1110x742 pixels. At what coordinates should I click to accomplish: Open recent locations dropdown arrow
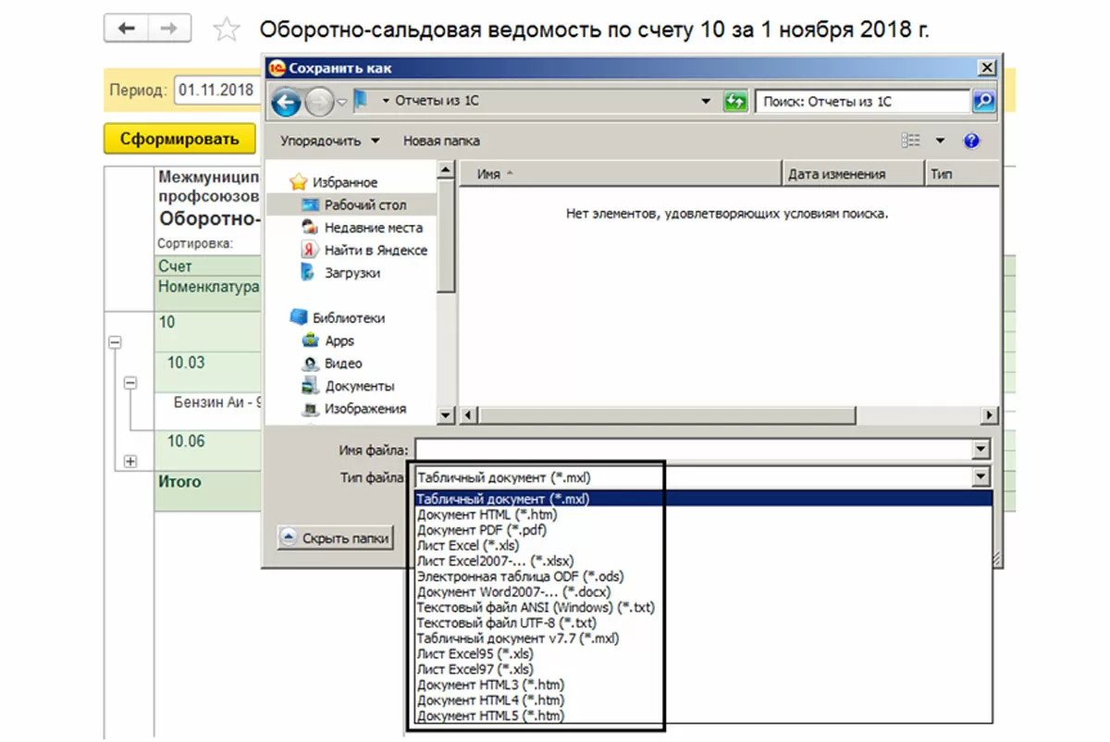click(x=342, y=102)
